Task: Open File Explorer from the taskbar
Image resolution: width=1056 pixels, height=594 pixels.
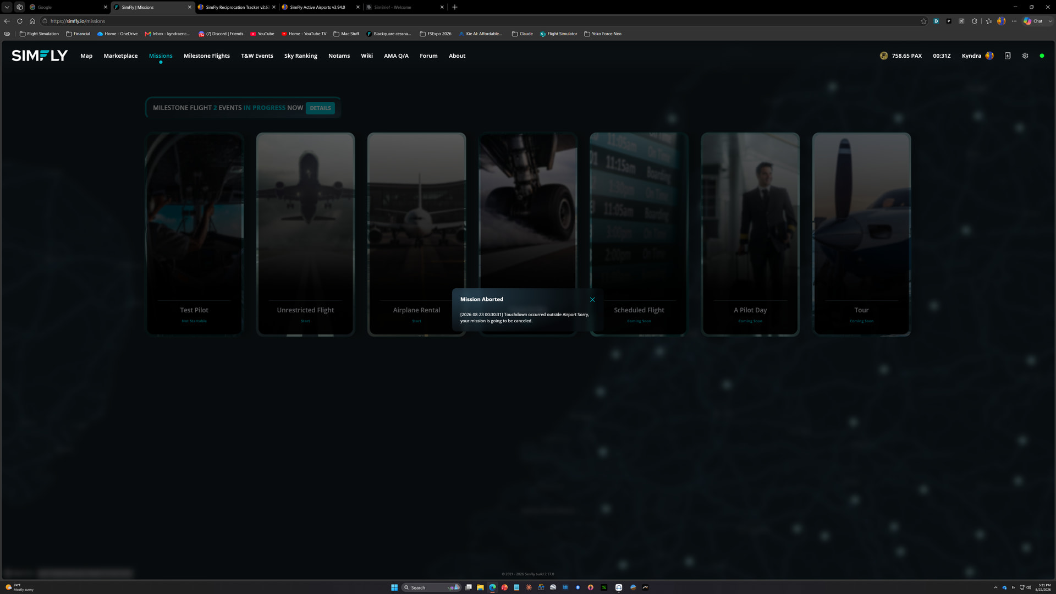Action: (x=480, y=587)
